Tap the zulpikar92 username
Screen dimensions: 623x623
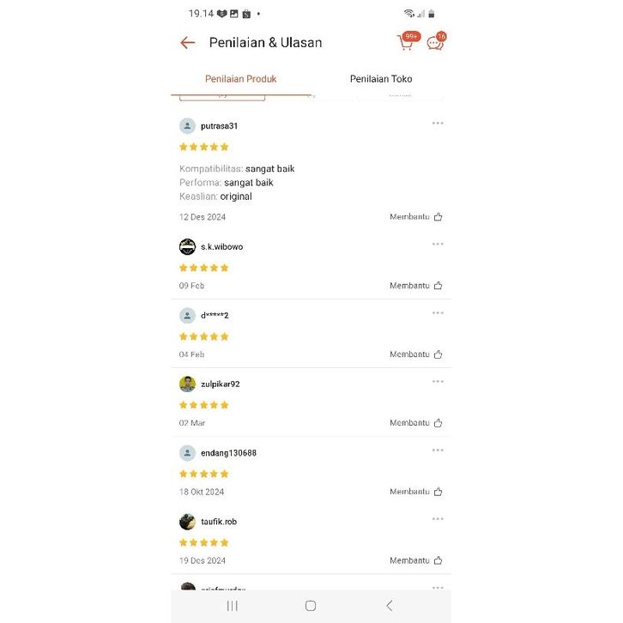(221, 384)
